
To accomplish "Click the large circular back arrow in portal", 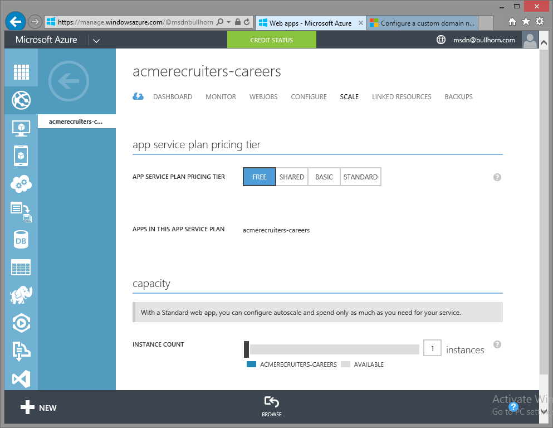I will (68, 81).
